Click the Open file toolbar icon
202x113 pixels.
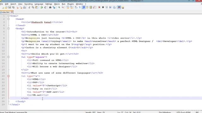pos(6,8)
